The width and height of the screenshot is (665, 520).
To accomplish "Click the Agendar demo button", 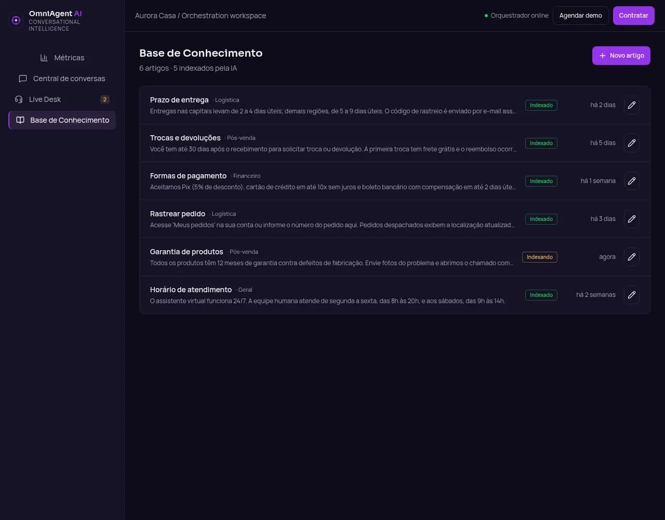I will tap(581, 16).
